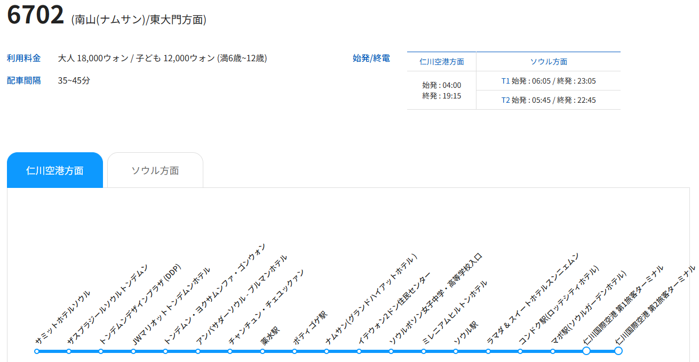The height and width of the screenshot is (362, 699).
Task: Click the ミレニアムヒルトンホテル stop dot
Action: pos(424,351)
